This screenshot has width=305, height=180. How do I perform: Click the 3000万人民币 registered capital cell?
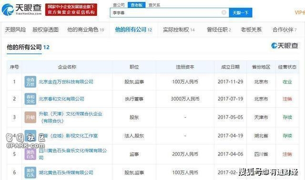(x=185, y=99)
